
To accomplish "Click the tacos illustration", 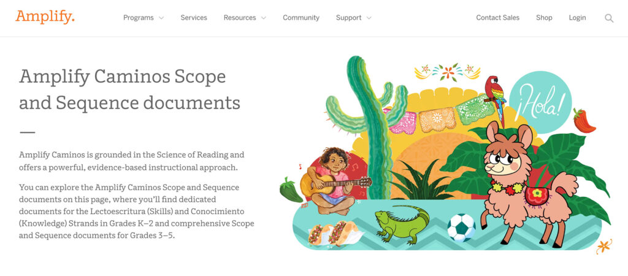I will [x=334, y=233].
